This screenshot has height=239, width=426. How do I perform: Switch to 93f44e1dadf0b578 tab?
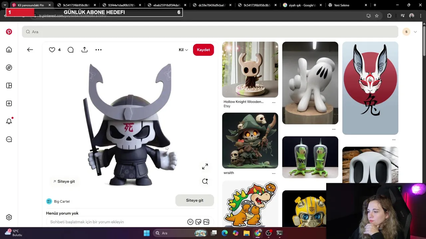tap(121, 5)
